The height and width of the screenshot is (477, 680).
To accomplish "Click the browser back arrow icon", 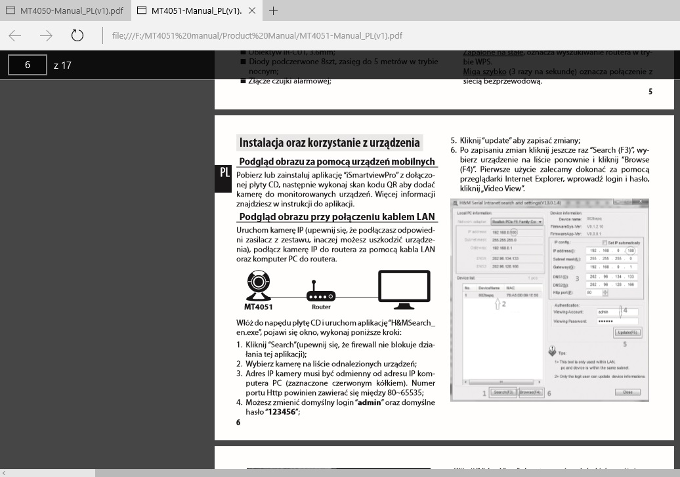I will coord(14,36).
